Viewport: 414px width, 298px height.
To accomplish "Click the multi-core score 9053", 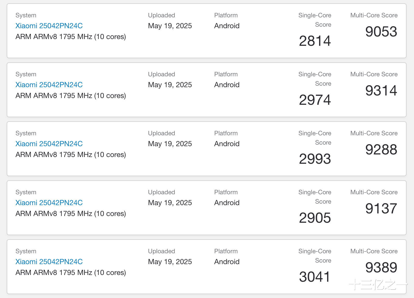I will tap(381, 32).
